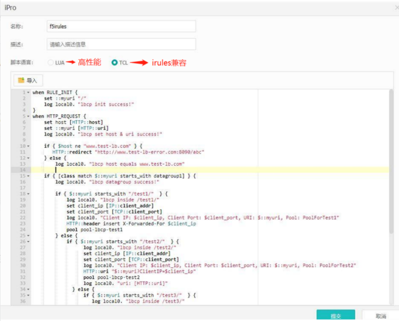Click the text "set host [HTTP::host]"
This screenshot has height=321, width=399.
click(x=74, y=122)
